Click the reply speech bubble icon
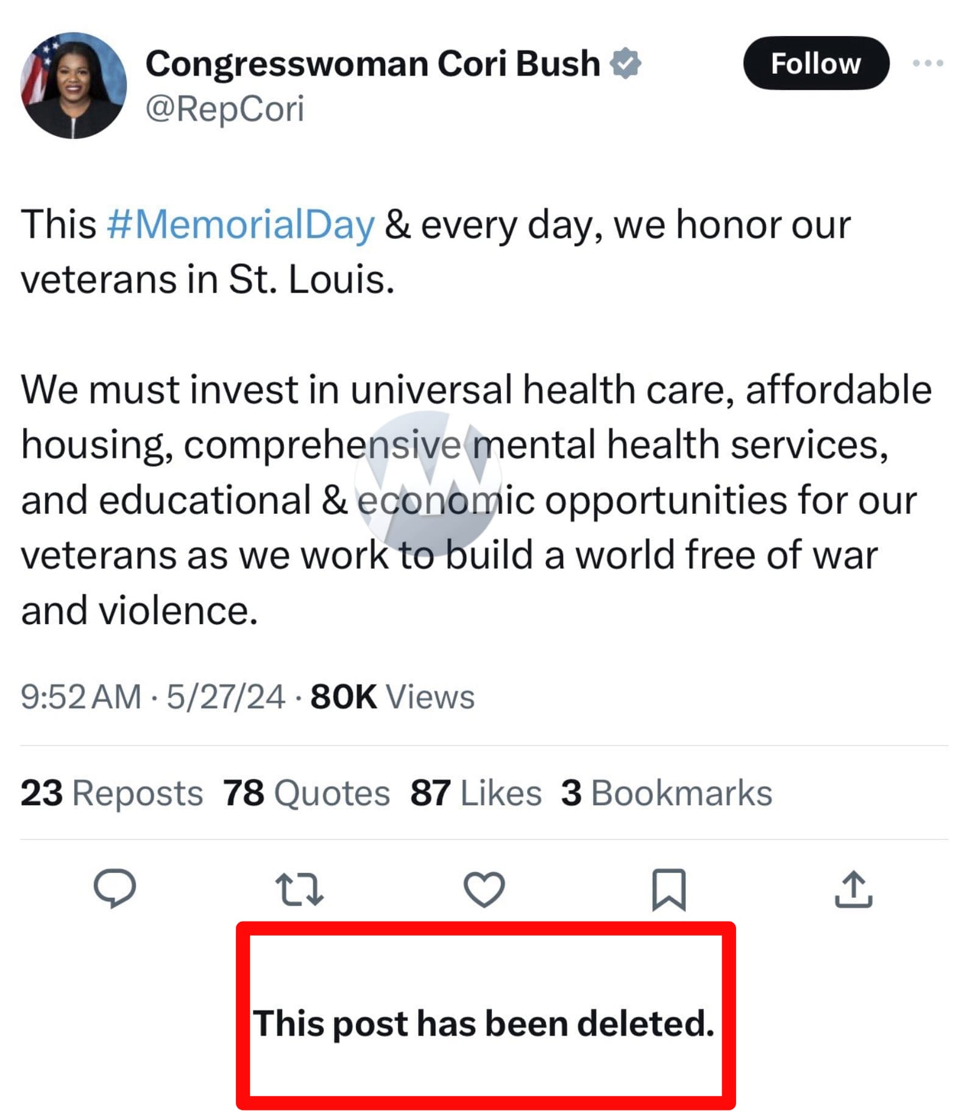The width and height of the screenshot is (972, 1113). [x=115, y=888]
